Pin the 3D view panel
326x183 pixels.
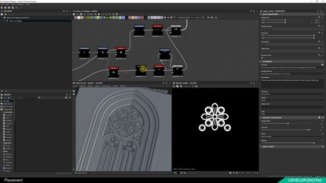click(164, 83)
